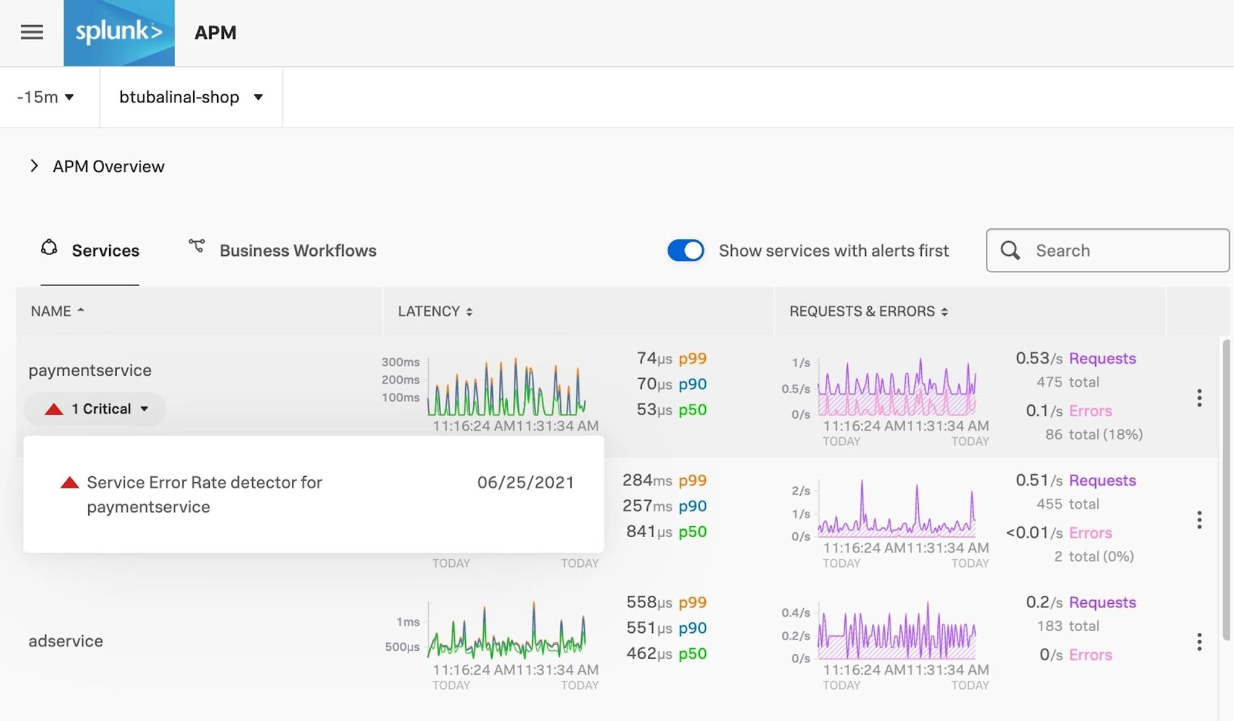Screen dimensions: 1234x721
Task: Open the paymentservice service
Action: [x=90, y=370]
